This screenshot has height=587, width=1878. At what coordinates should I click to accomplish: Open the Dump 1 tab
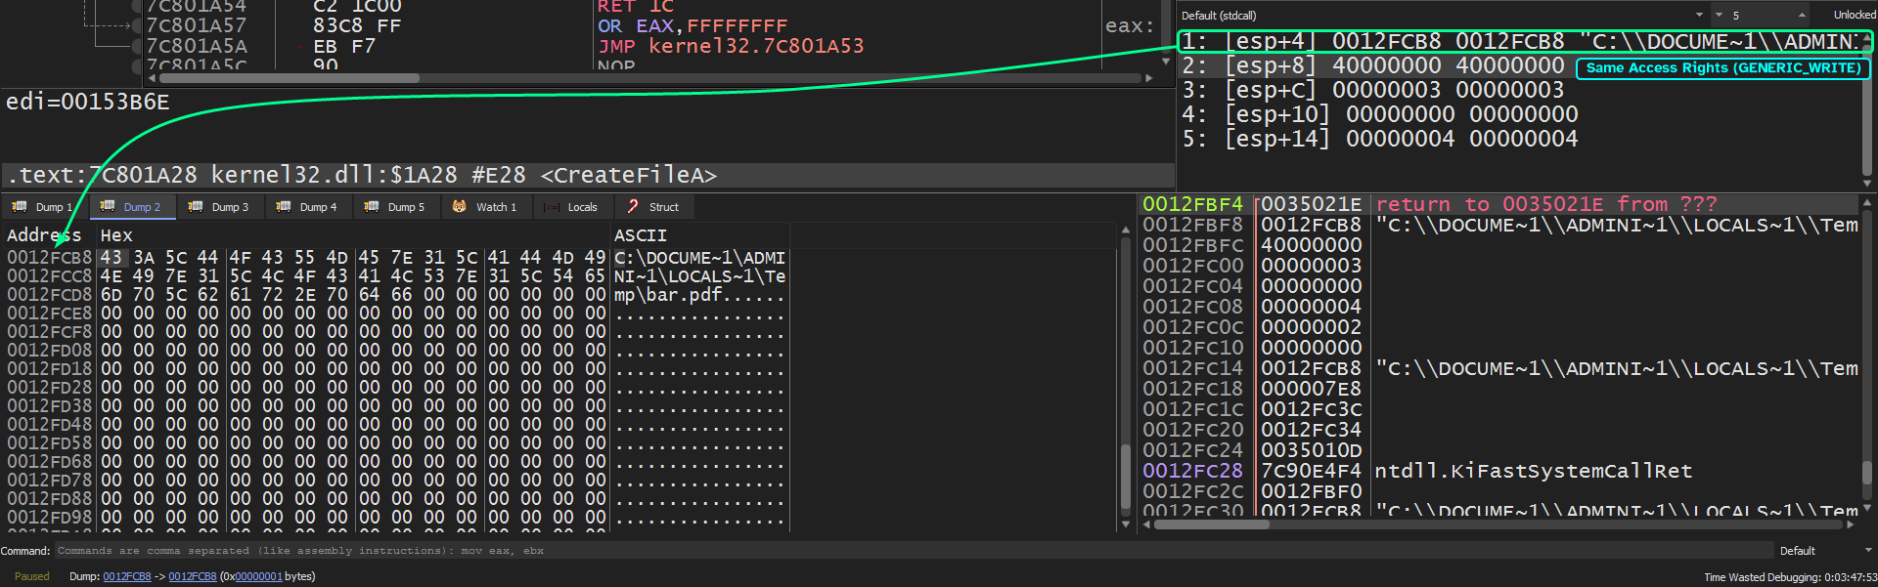44,207
